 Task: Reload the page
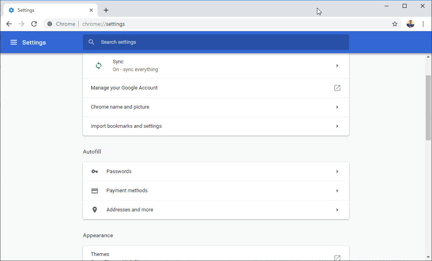[34, 24]
